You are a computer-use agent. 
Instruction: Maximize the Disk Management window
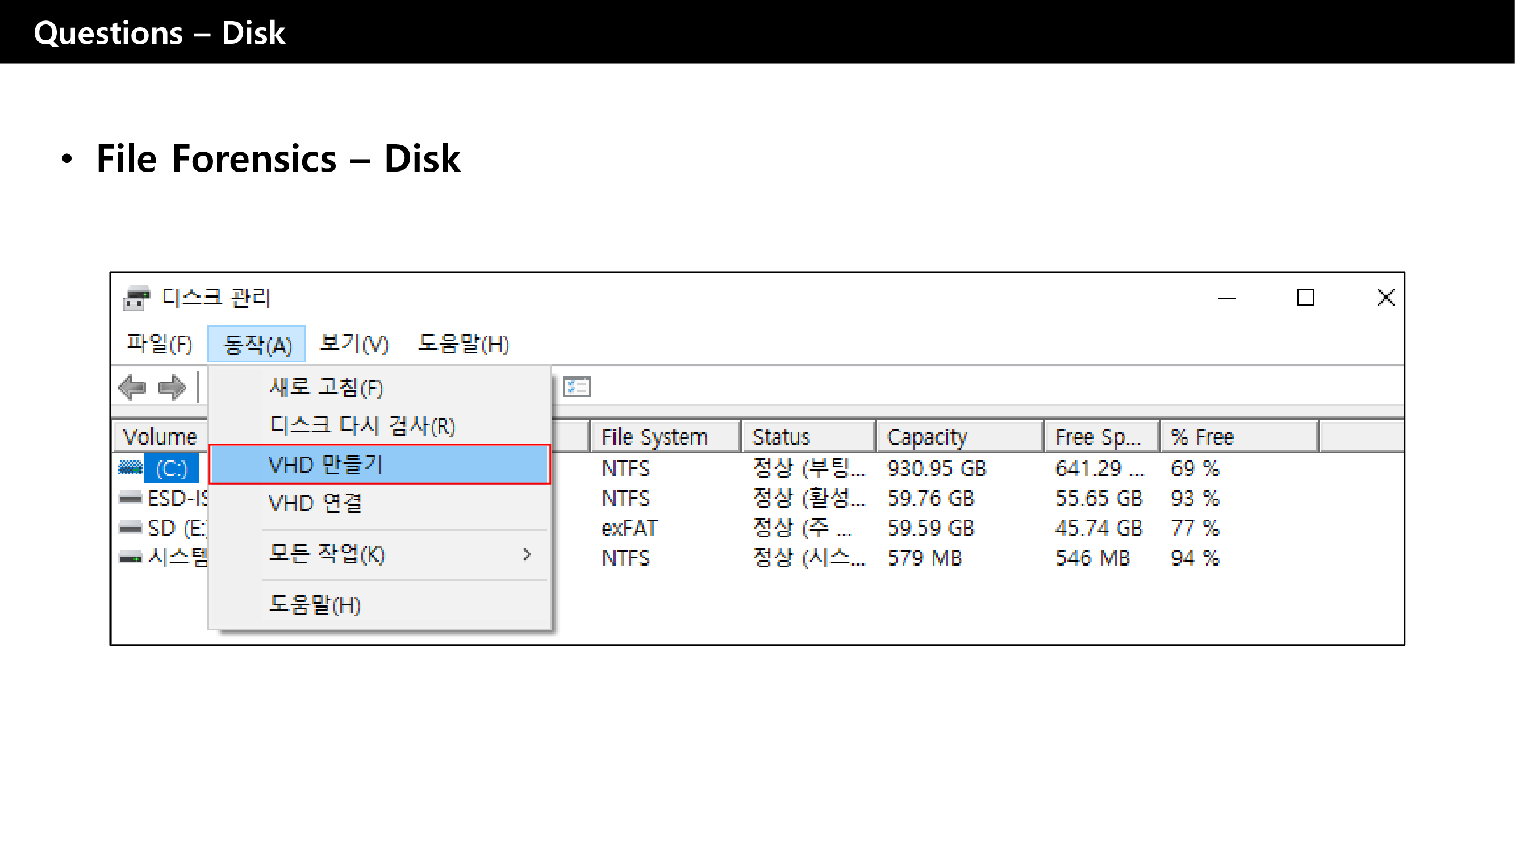(1305, 298)
